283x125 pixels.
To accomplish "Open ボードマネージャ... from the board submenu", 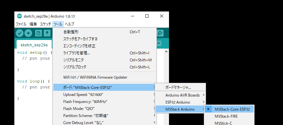I will click(x=180, y=88).
